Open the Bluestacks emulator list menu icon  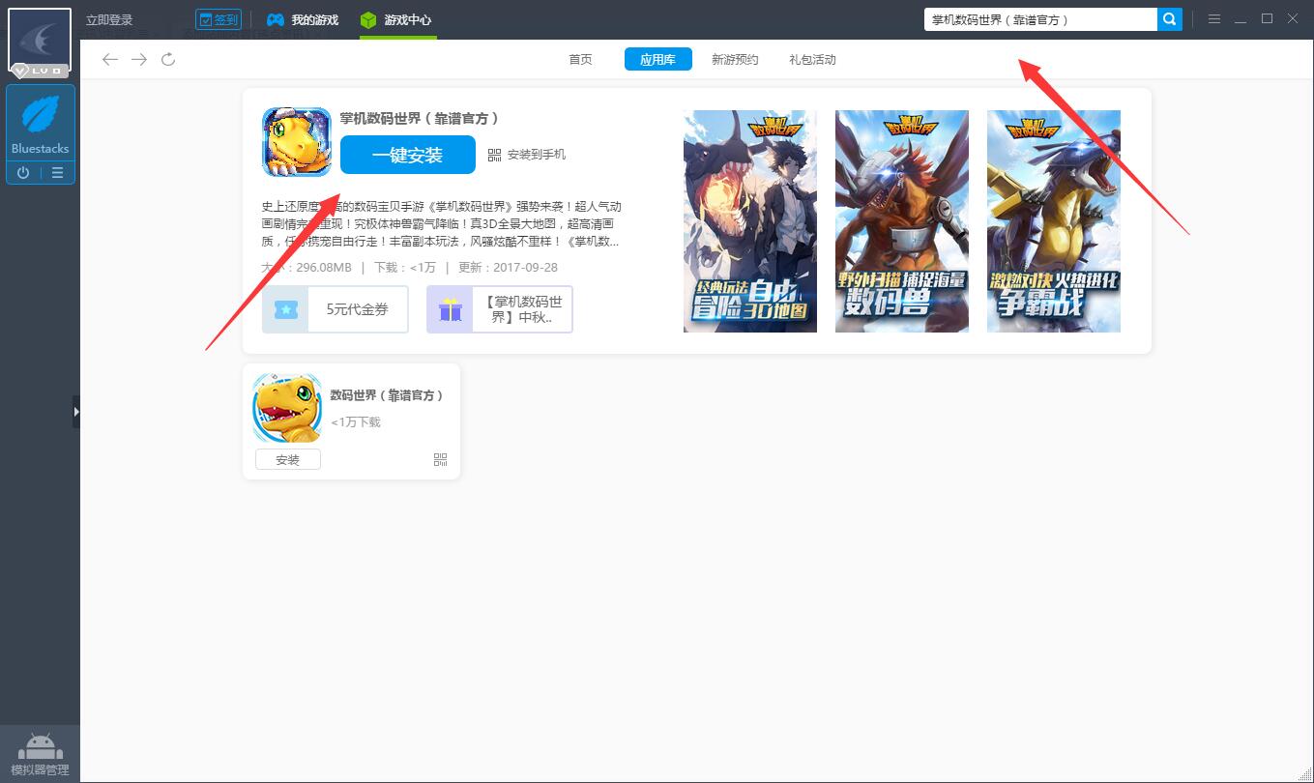coord(58,173)
